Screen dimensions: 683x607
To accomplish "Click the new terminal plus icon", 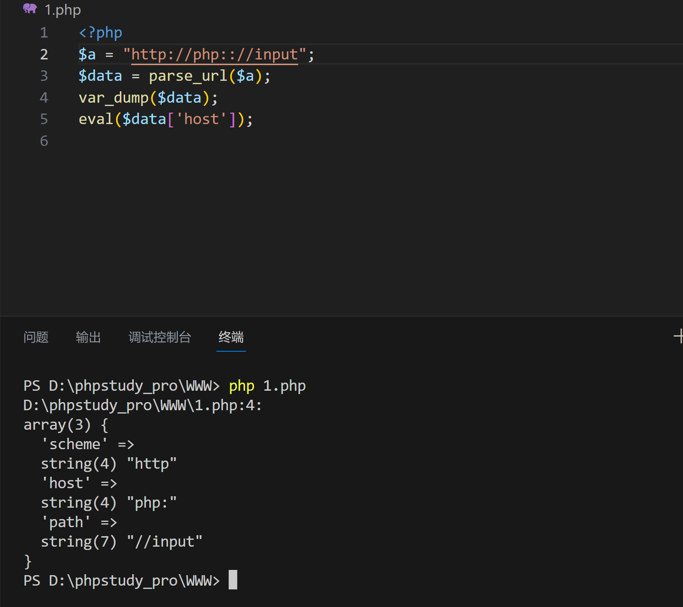I will click(679, 336).
